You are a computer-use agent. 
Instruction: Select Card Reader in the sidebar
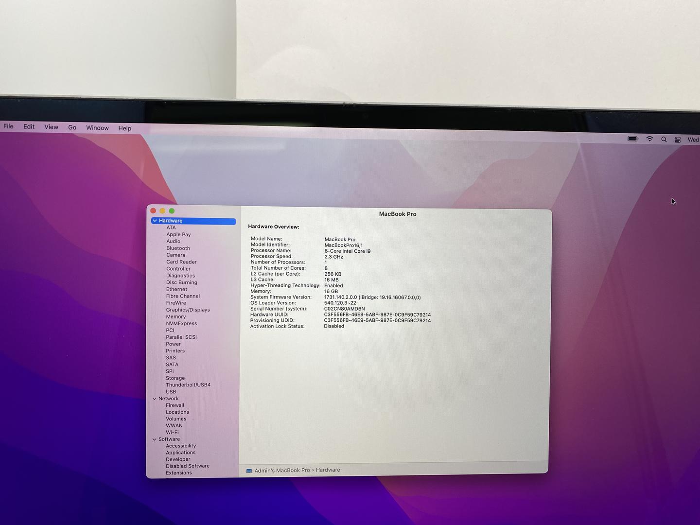(x=181, y=262)
